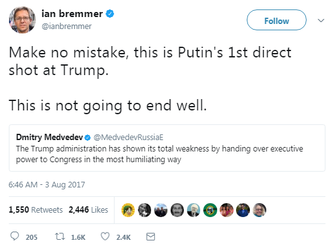Image resolution: width=333 pixels, height=248 pixels.
Task: Click Dmitry Medvedev's verified badge
Action: (x=87, y=138)
